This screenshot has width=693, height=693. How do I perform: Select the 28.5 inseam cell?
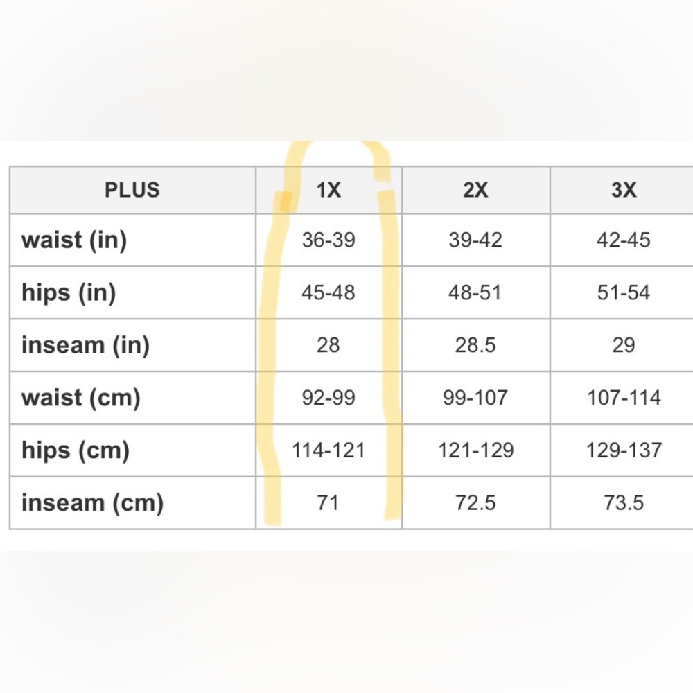[476, 346]
